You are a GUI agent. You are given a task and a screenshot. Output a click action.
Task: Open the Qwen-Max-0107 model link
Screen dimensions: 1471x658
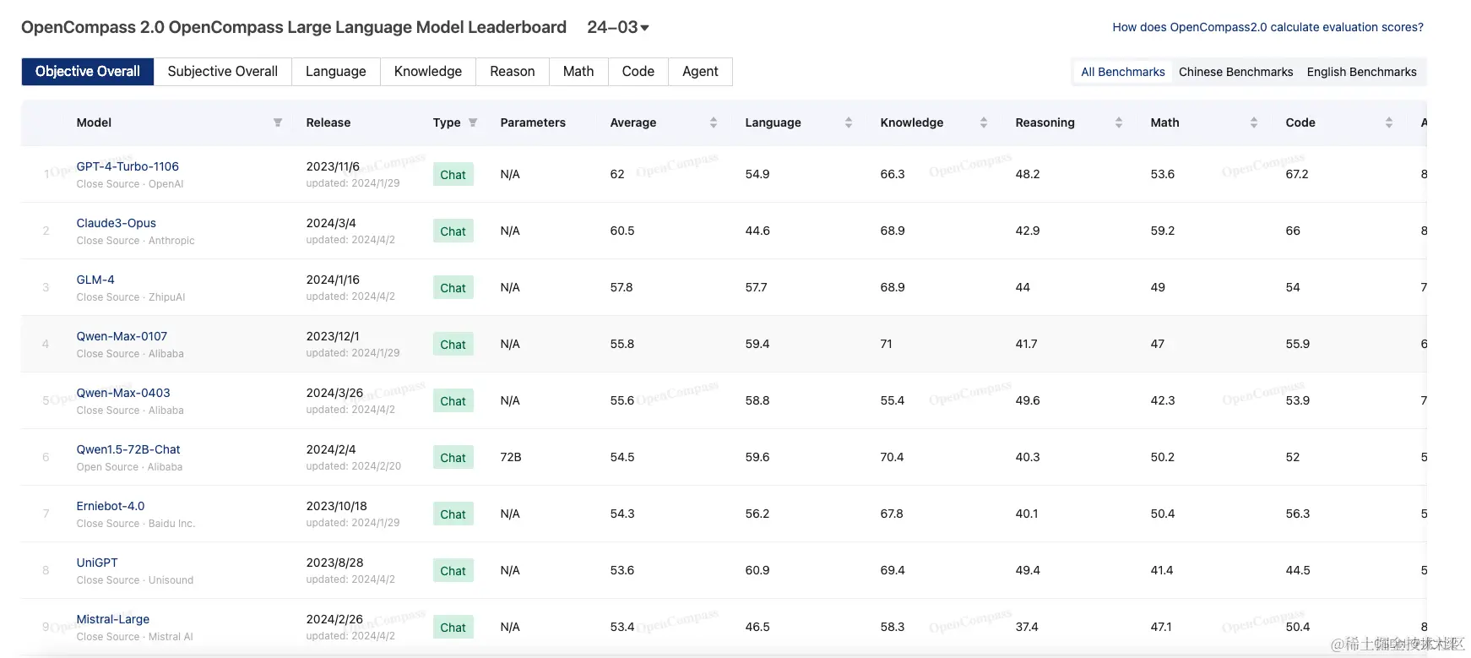(x=122, y=336)
